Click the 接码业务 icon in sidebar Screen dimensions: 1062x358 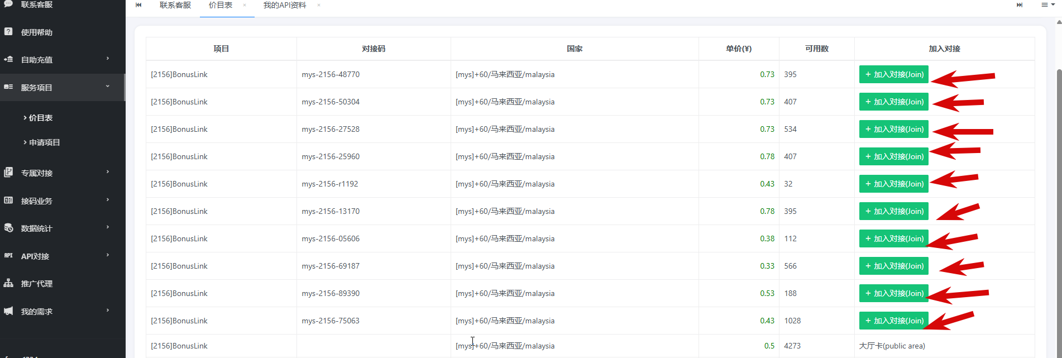(x=8, y=200)
